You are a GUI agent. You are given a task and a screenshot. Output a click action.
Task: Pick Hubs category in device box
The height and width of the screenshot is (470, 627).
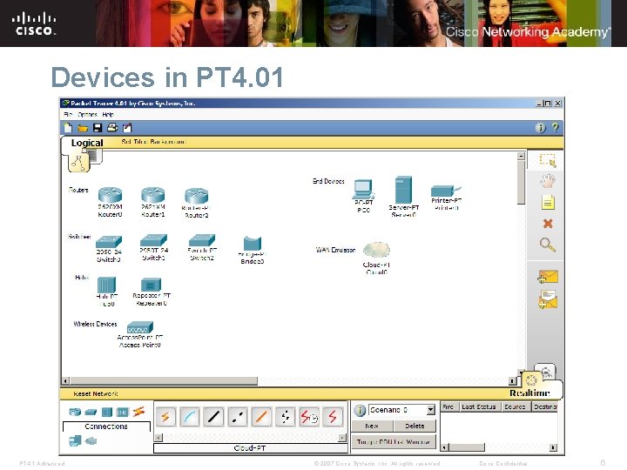click(x=107, y=412)
